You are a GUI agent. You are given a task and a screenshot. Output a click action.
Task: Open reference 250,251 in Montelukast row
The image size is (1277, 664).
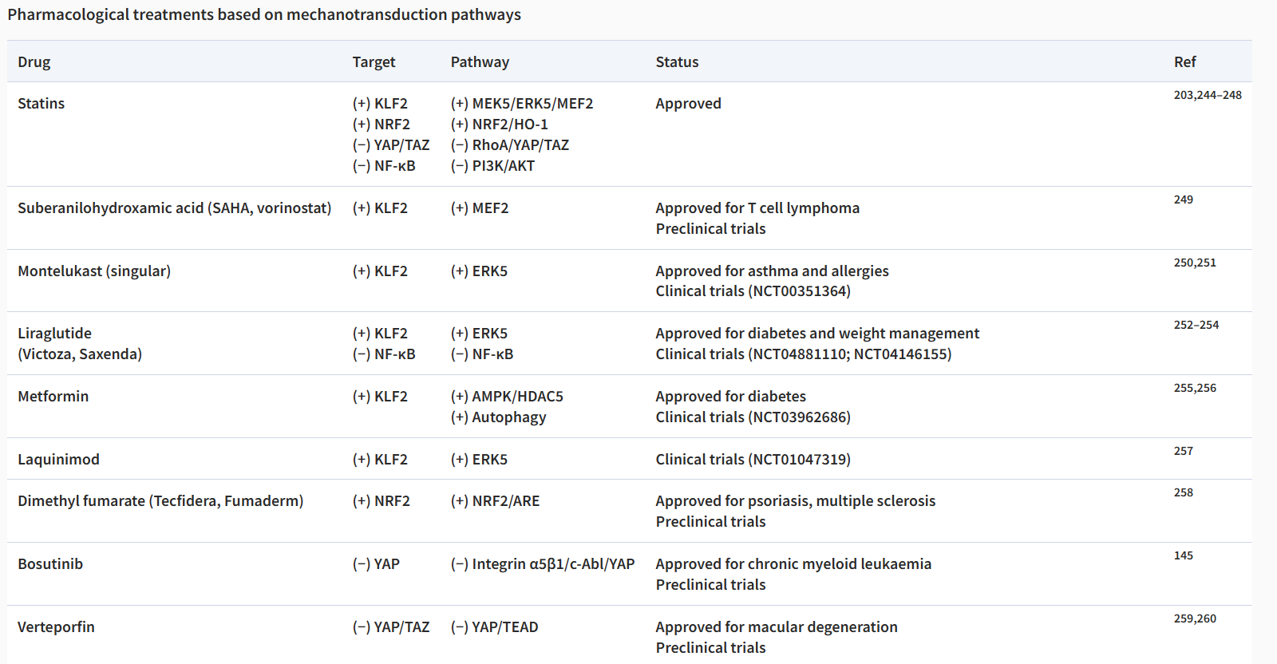tap(1194, 263)
